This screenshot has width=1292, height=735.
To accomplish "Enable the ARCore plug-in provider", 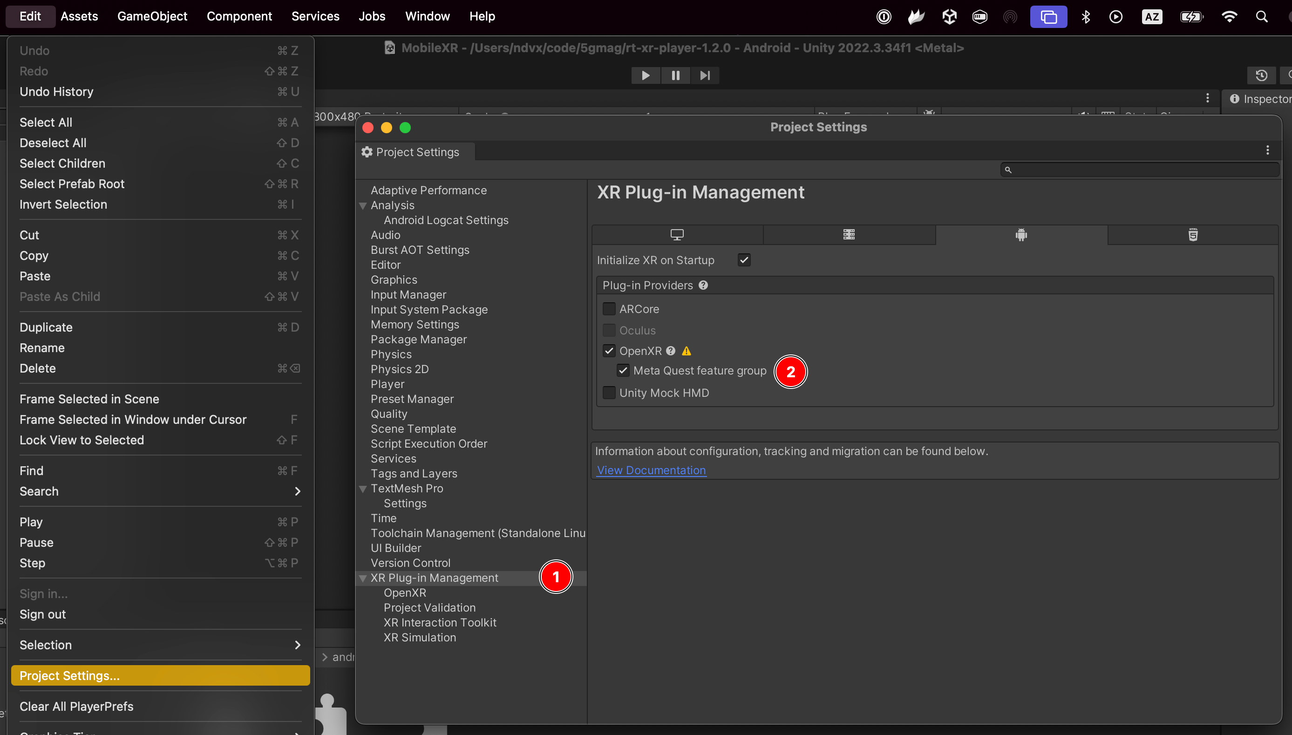I will tap(609, 309).
